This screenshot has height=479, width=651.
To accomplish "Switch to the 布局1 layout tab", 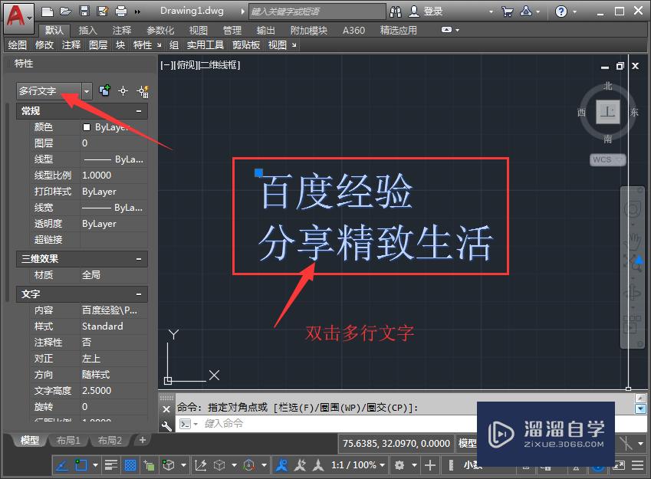I will (68, 441).
